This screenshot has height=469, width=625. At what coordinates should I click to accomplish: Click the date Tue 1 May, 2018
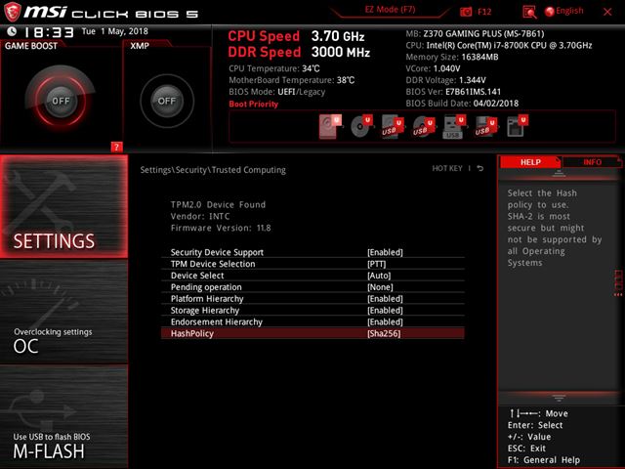(x=115, y=31)
